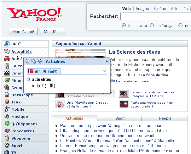191x154 pixels.
Task: Open 'La nouvelle doyenne des Français' link
Action: click(153, 94)
